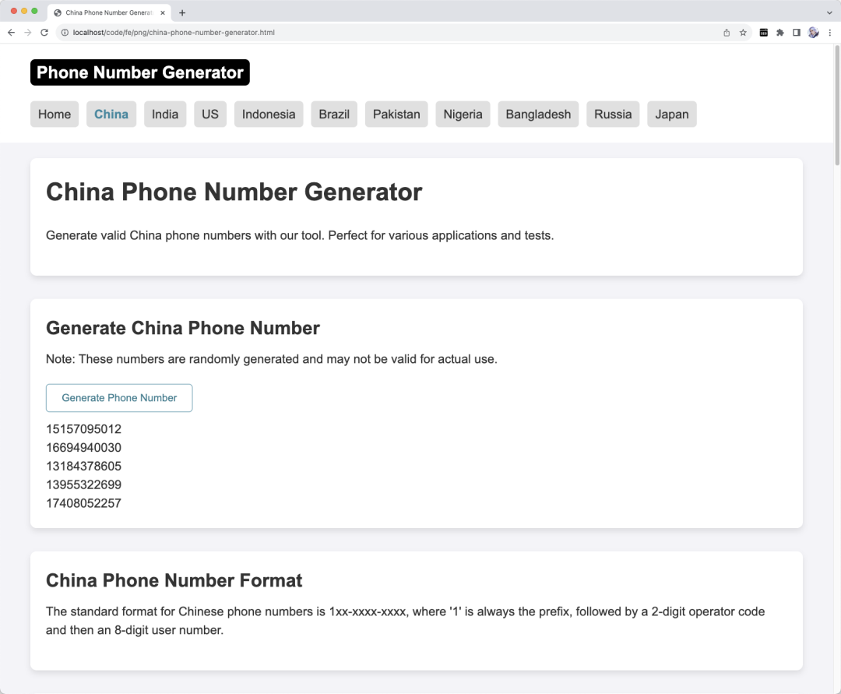Open a new tab with plus button
The width and height of the screenshot is (841, 694).
point(182,12)
